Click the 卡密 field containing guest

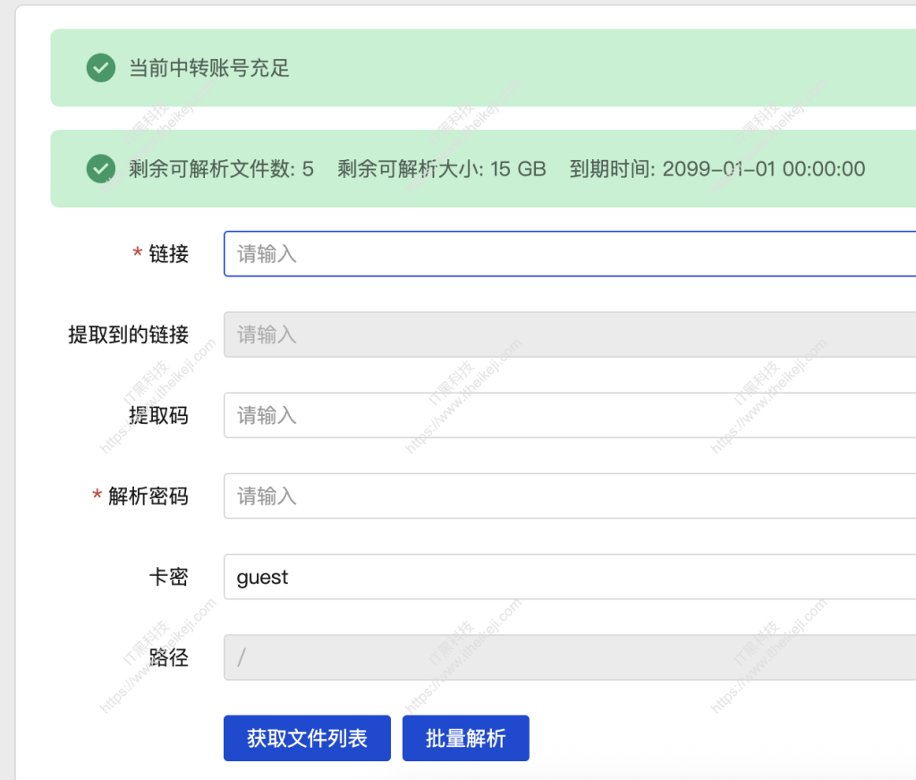[537, 577]
